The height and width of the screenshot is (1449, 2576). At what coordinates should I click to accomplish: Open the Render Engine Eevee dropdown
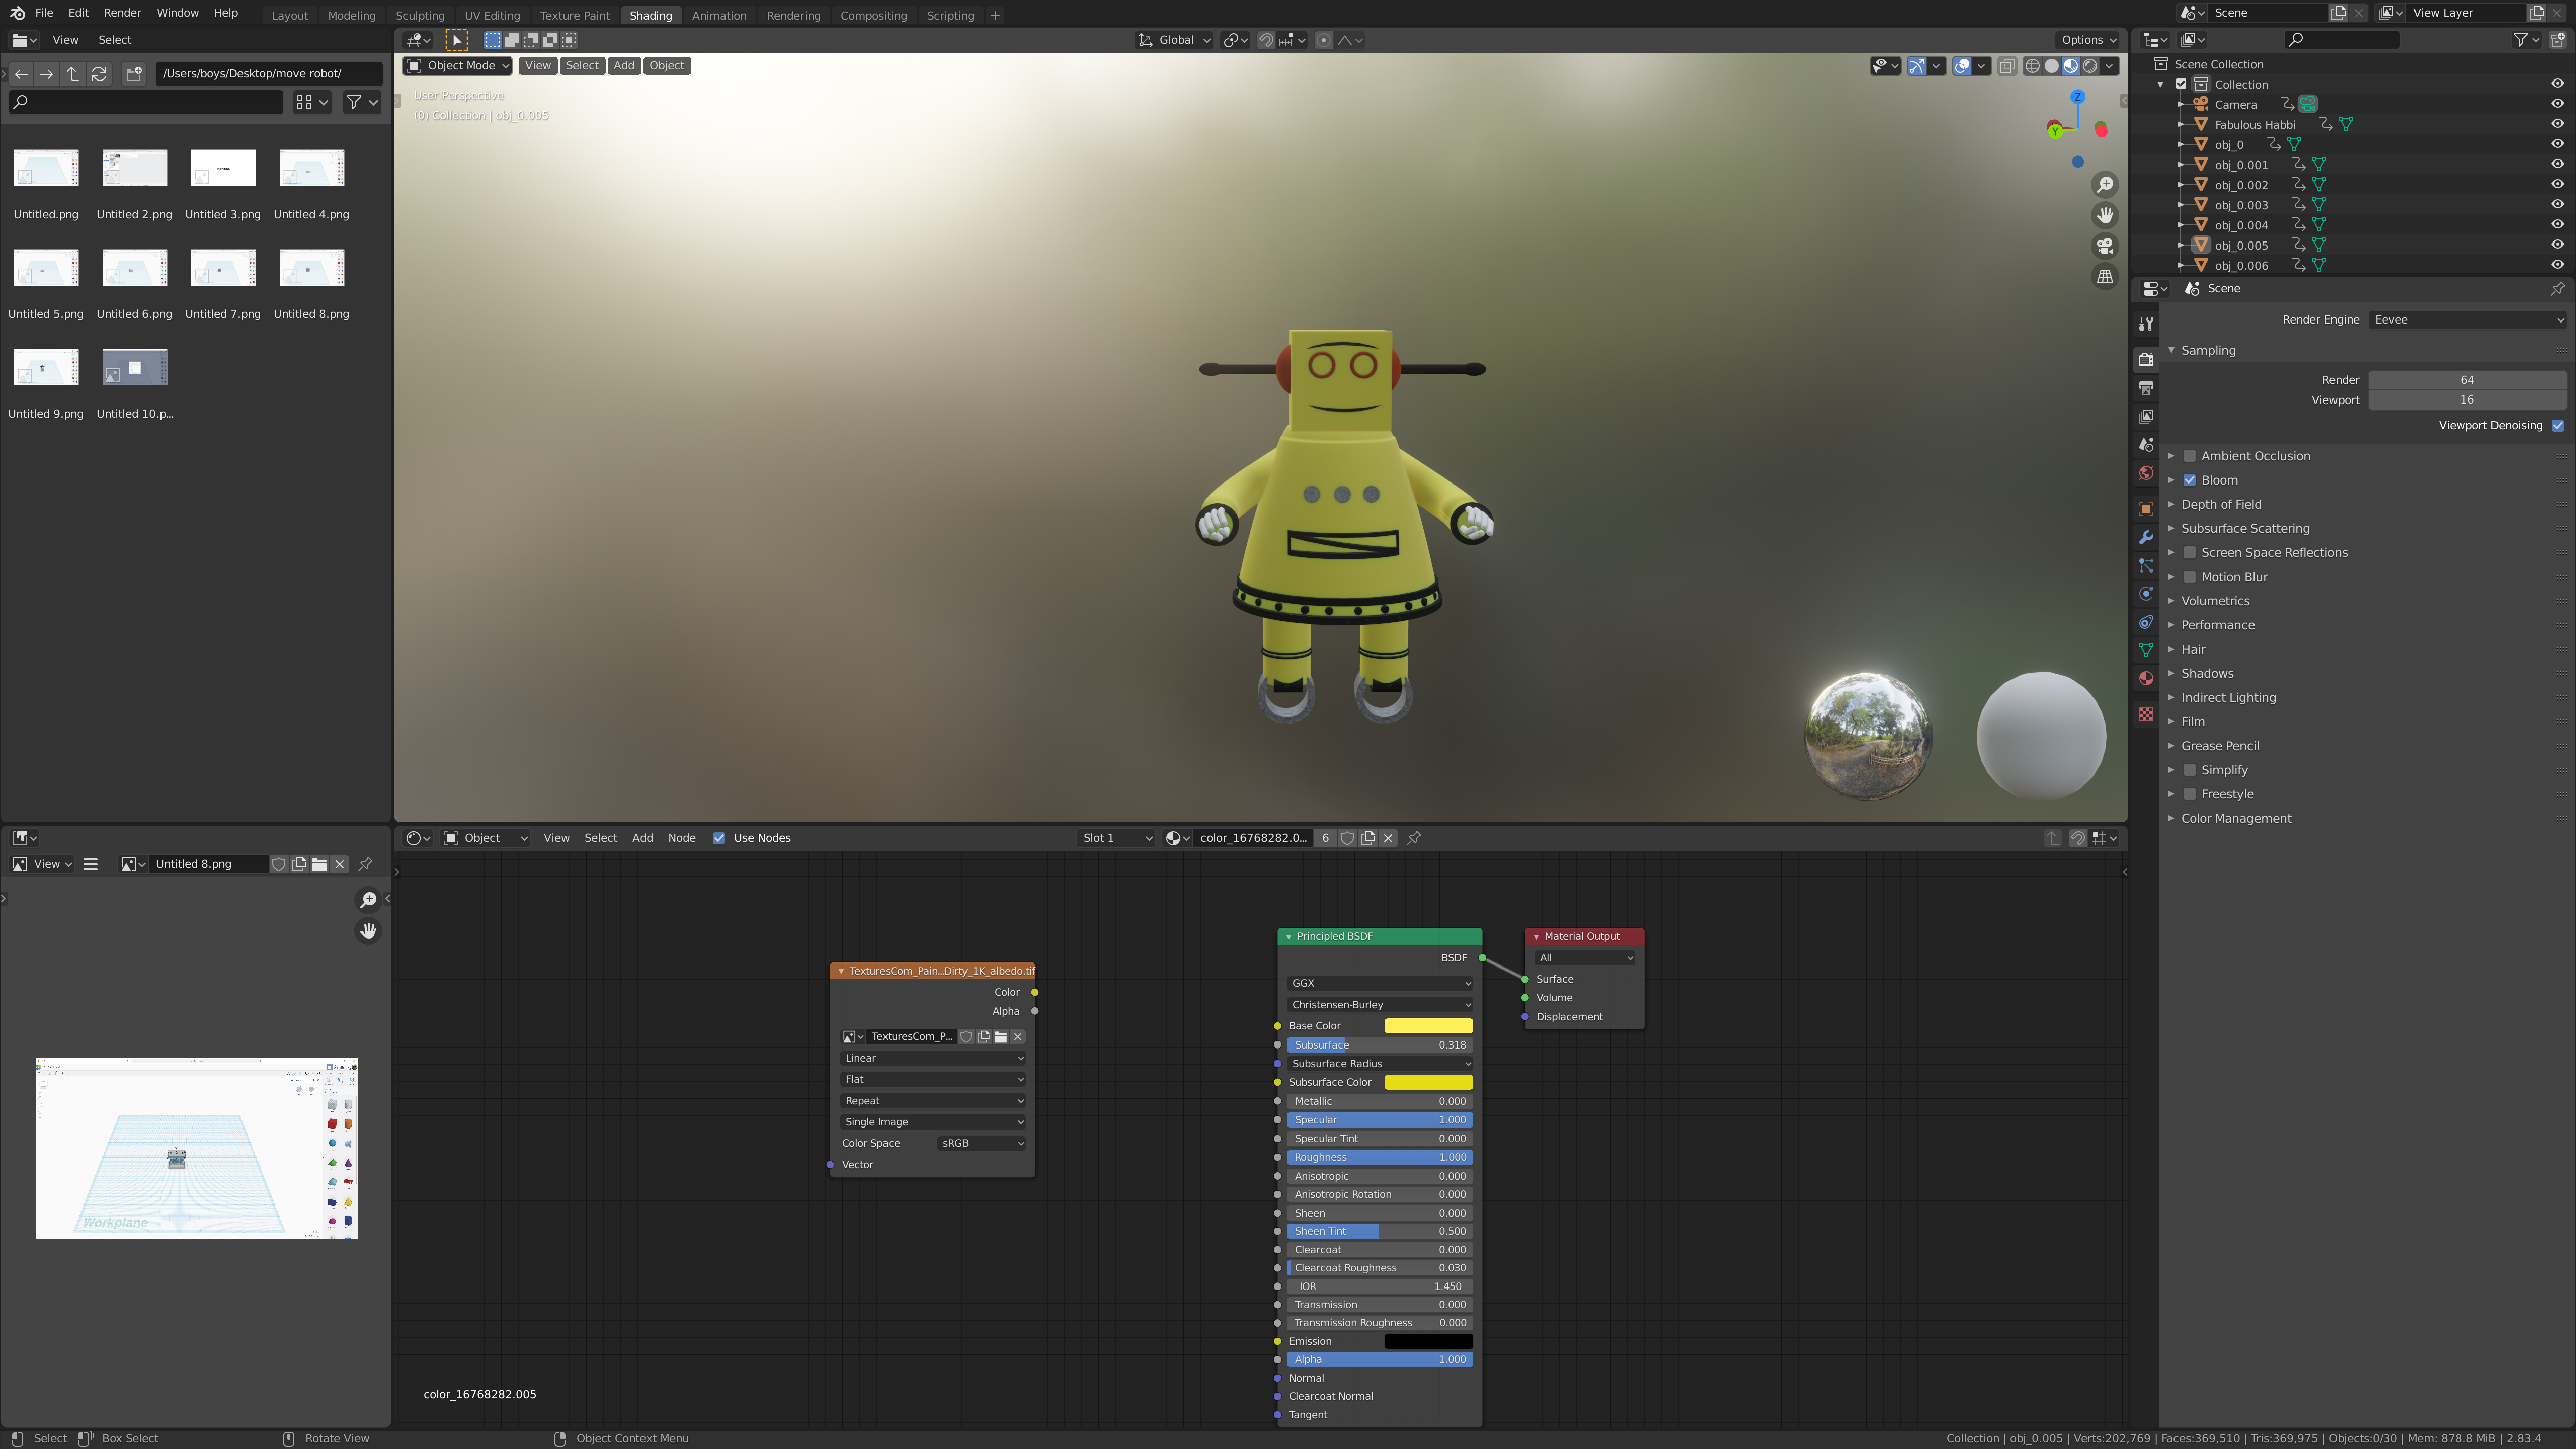point(2466,320)
